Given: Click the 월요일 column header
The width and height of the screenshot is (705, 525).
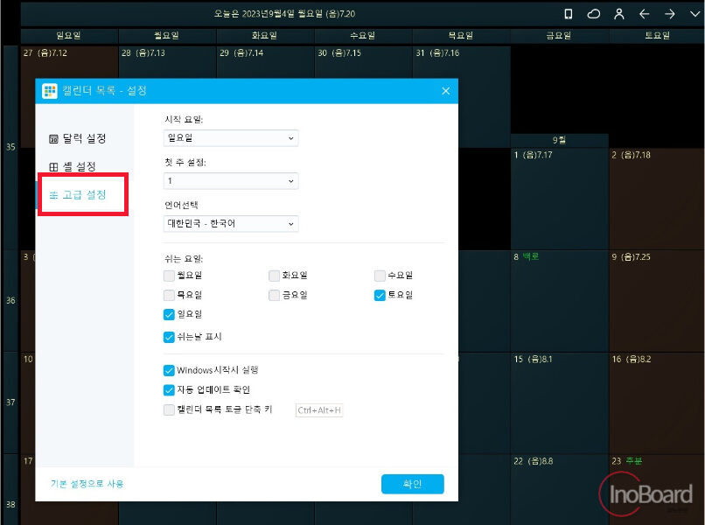Looking at the screenshot, I should (167, 36).
